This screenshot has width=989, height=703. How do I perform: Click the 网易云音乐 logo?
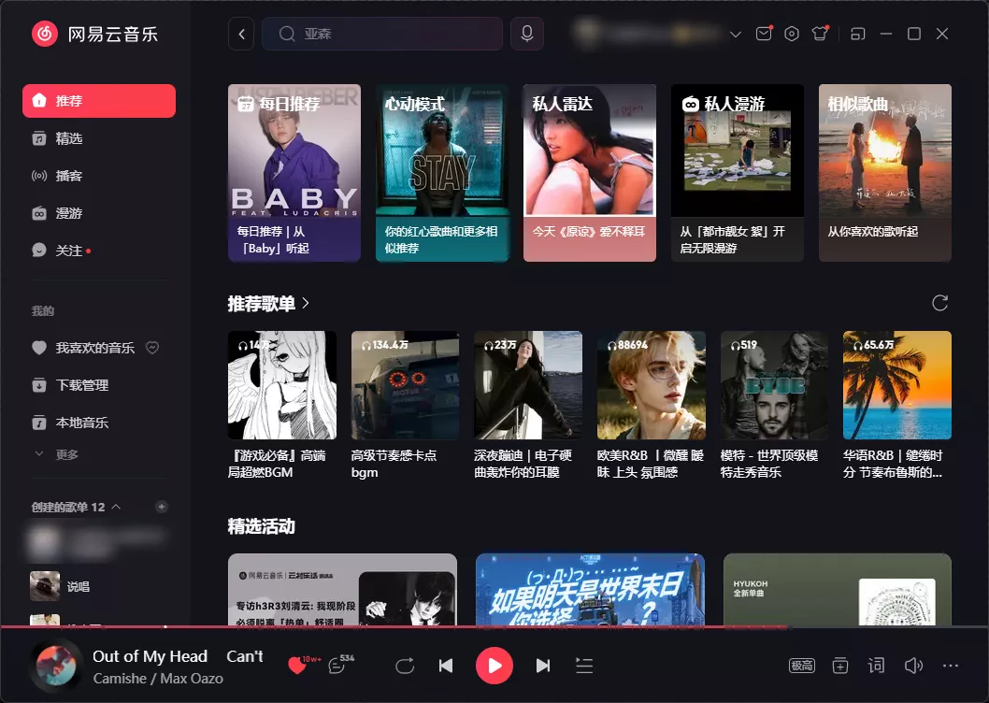click(94, 34)
